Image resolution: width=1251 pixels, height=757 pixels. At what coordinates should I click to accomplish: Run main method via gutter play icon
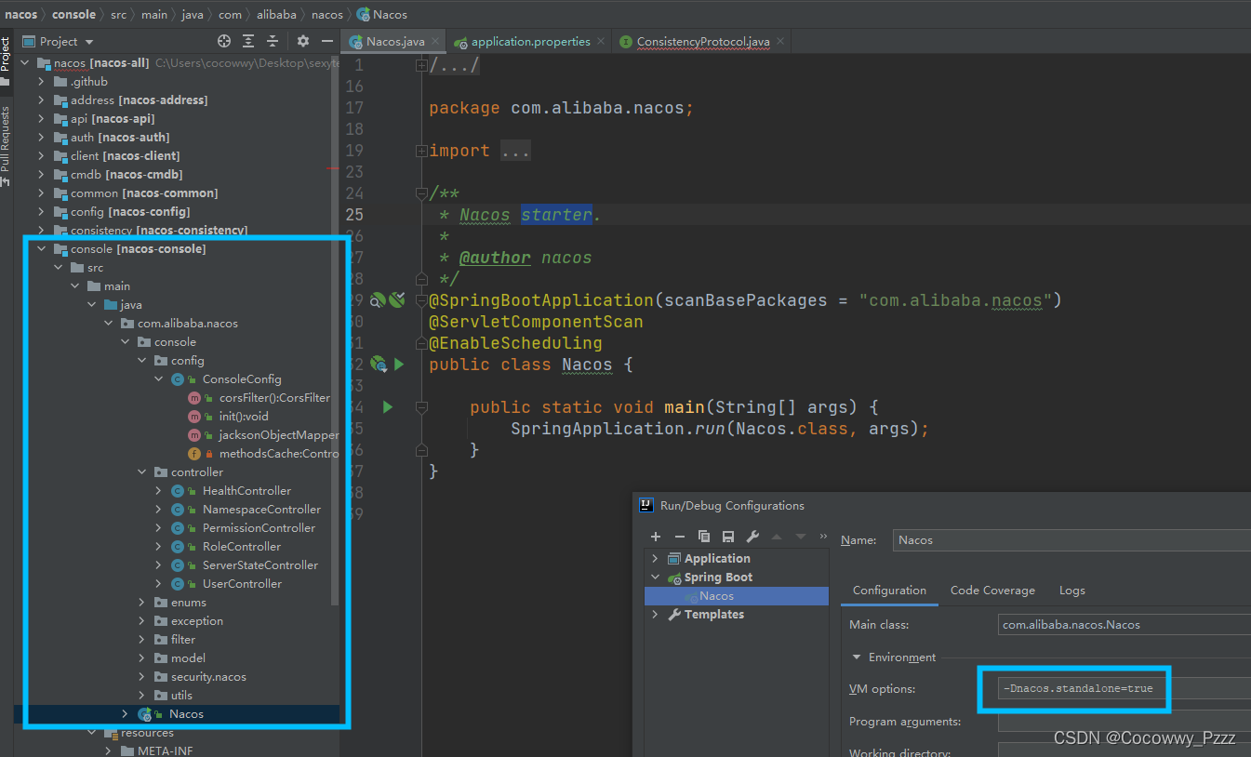388,407
